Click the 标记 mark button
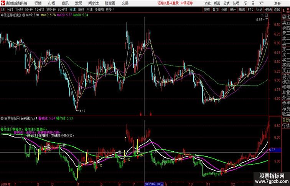 click(x=259, y=10)
